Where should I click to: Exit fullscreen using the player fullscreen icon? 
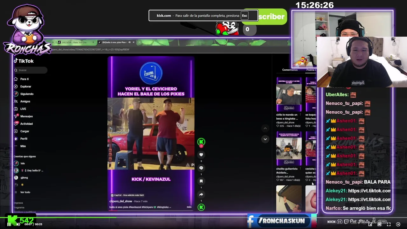389,224
